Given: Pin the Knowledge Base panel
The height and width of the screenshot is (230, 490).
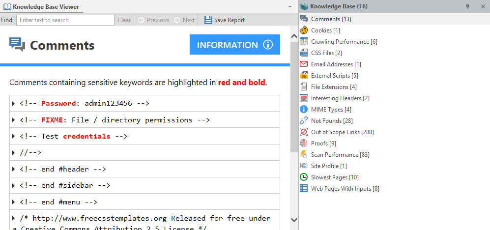Looking at the screenshot, I should coord(468,6).
